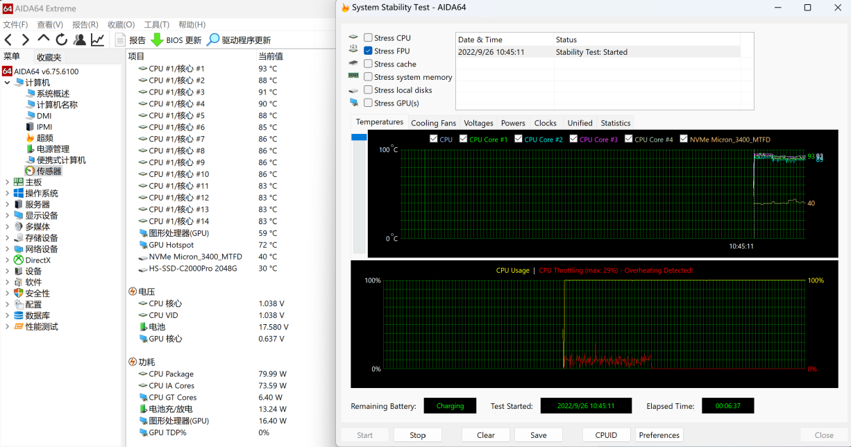Viewport: 851px width, 447px height.
Task: Collapse the 计算机 tree node
Action: point(7,83)
